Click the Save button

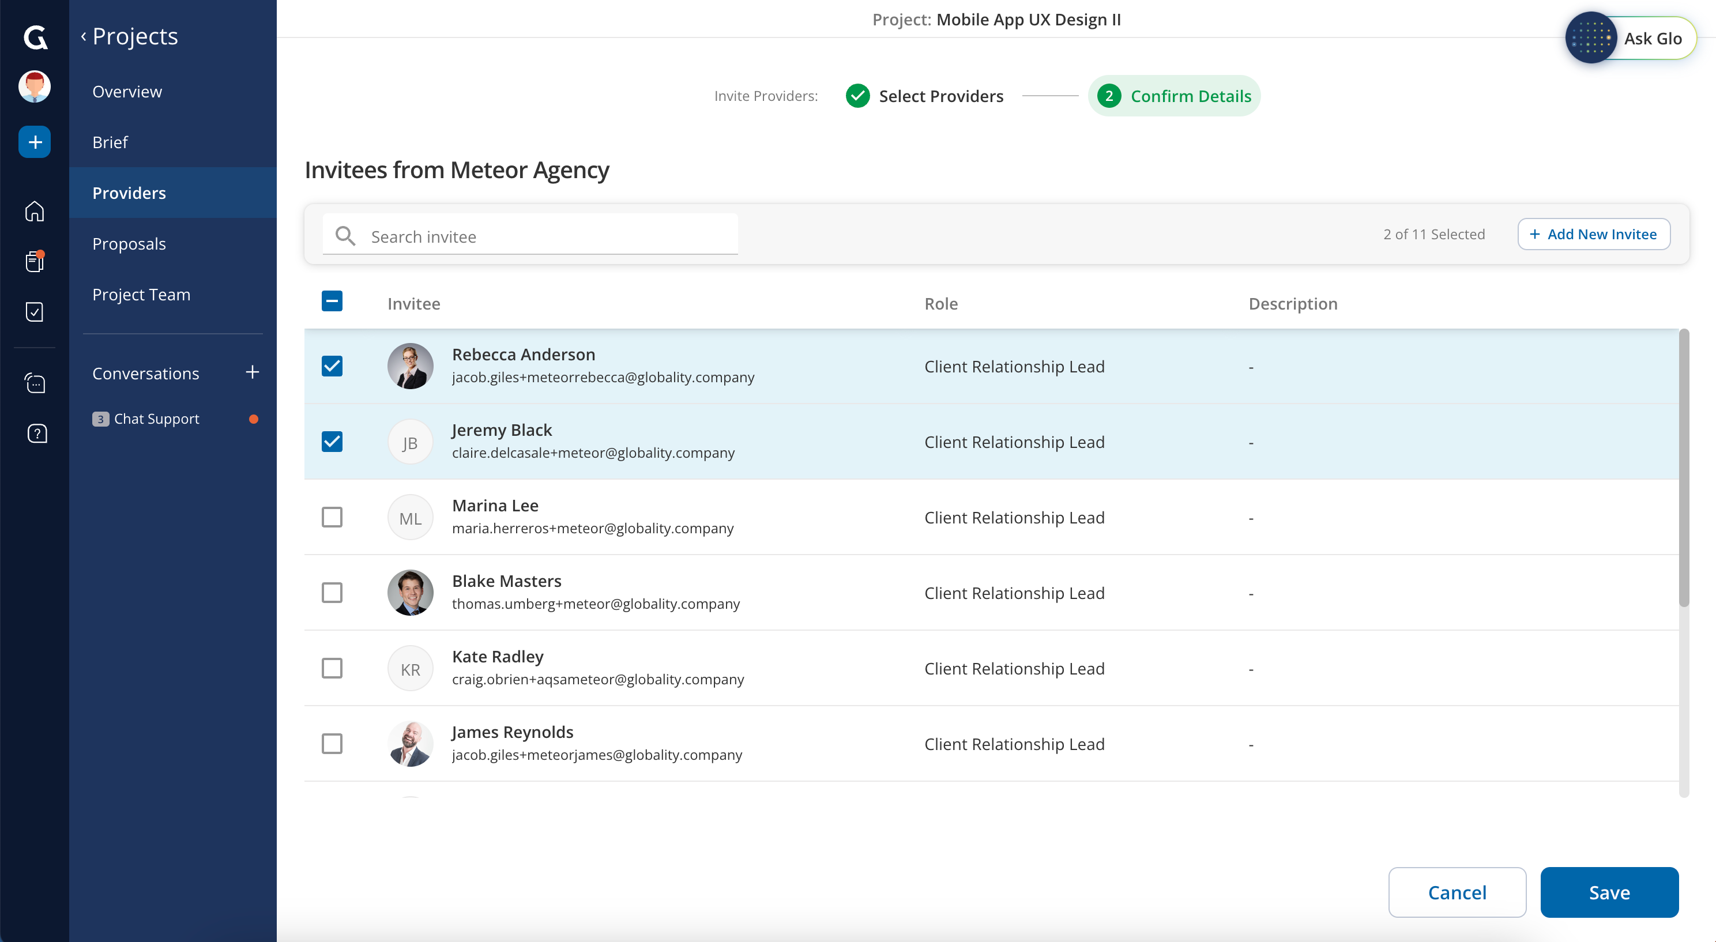(x=1609, y=892)
